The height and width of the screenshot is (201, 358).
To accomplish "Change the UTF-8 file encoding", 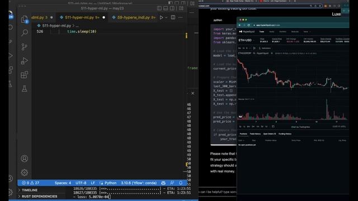I will (x=81, y=183).
